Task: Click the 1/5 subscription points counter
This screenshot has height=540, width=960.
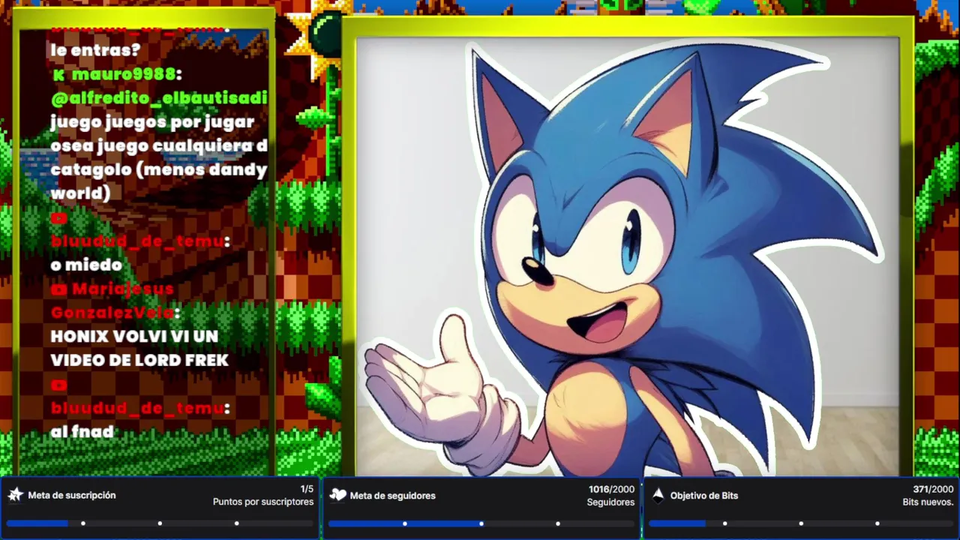Action: [x=307, y=489]
